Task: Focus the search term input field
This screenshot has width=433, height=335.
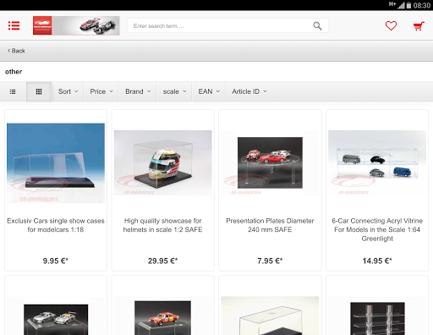Action: (x=220, y=26)
